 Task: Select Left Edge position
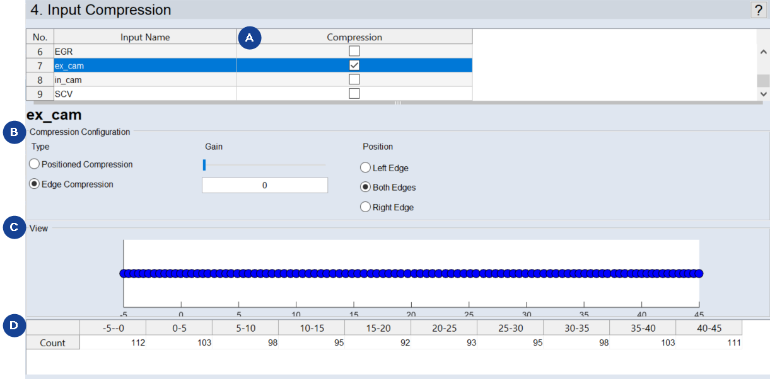tap(365, 168)
